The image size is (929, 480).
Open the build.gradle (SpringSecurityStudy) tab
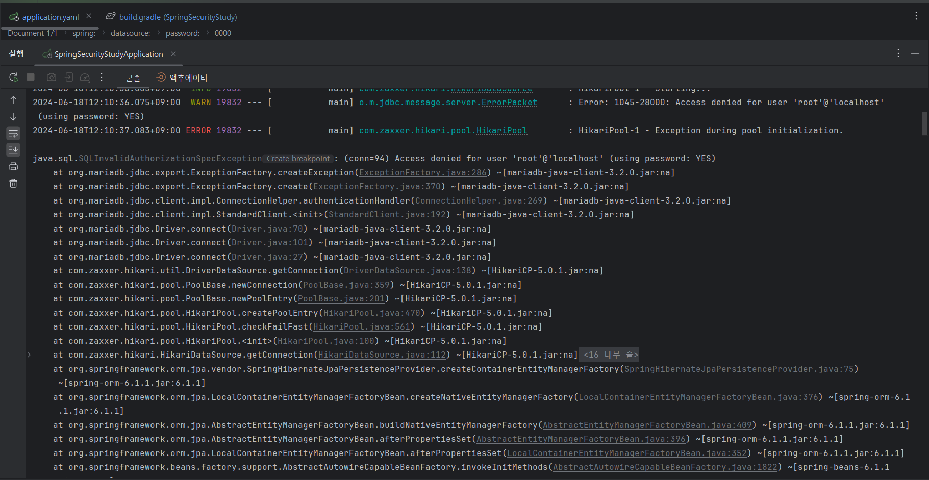tap(171, 17)
